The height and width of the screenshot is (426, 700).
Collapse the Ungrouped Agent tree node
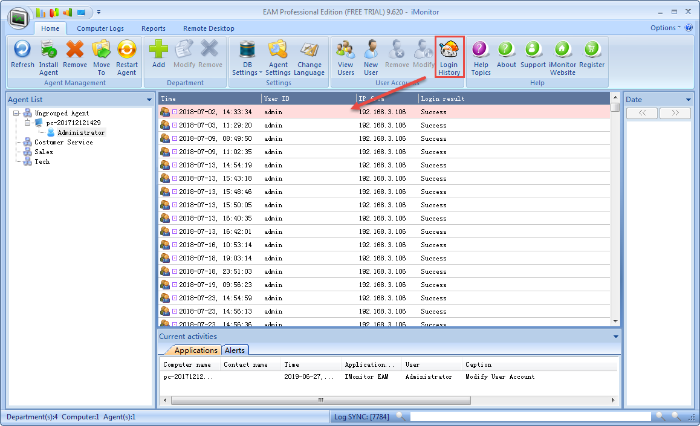(x=16, y=114)
